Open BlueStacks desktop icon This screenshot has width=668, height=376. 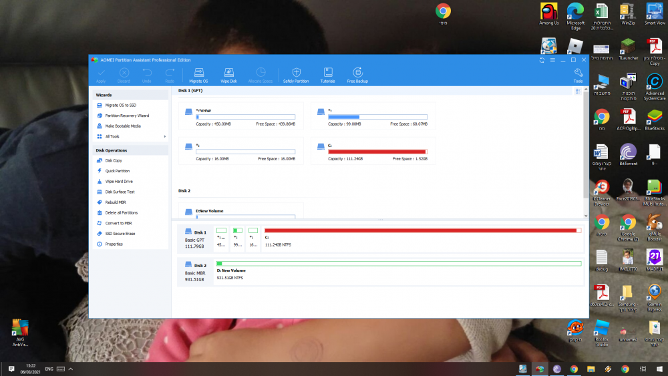click(655, 120)
